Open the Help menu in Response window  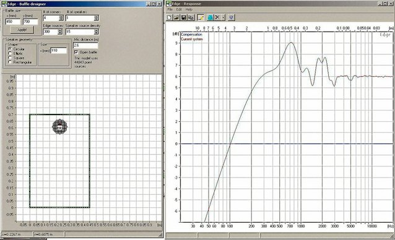189,9
